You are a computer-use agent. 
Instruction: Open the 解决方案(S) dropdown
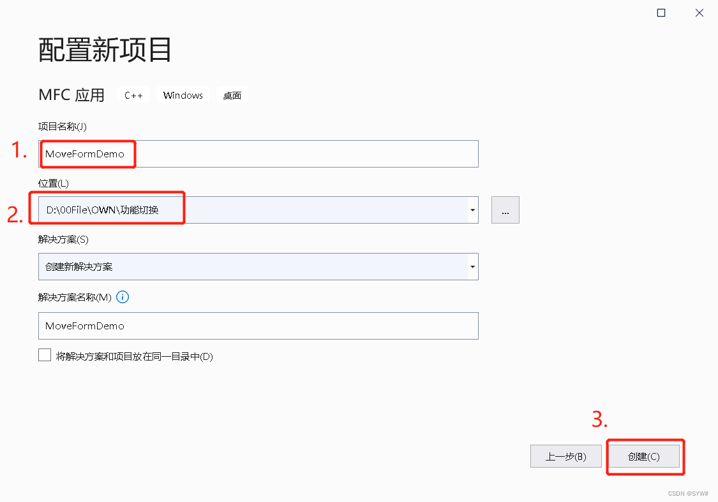click(472, 266)
